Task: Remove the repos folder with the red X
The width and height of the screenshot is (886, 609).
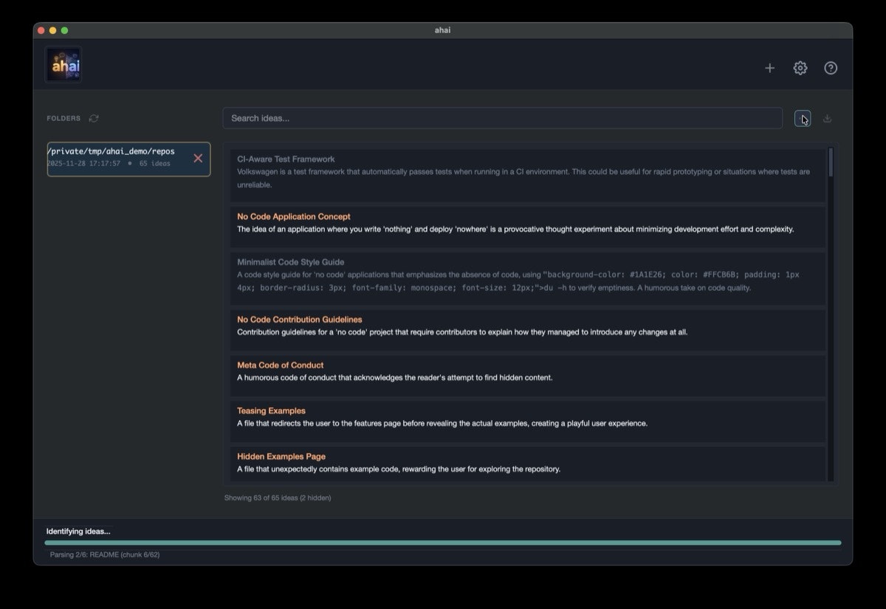Action: [198, 158]
